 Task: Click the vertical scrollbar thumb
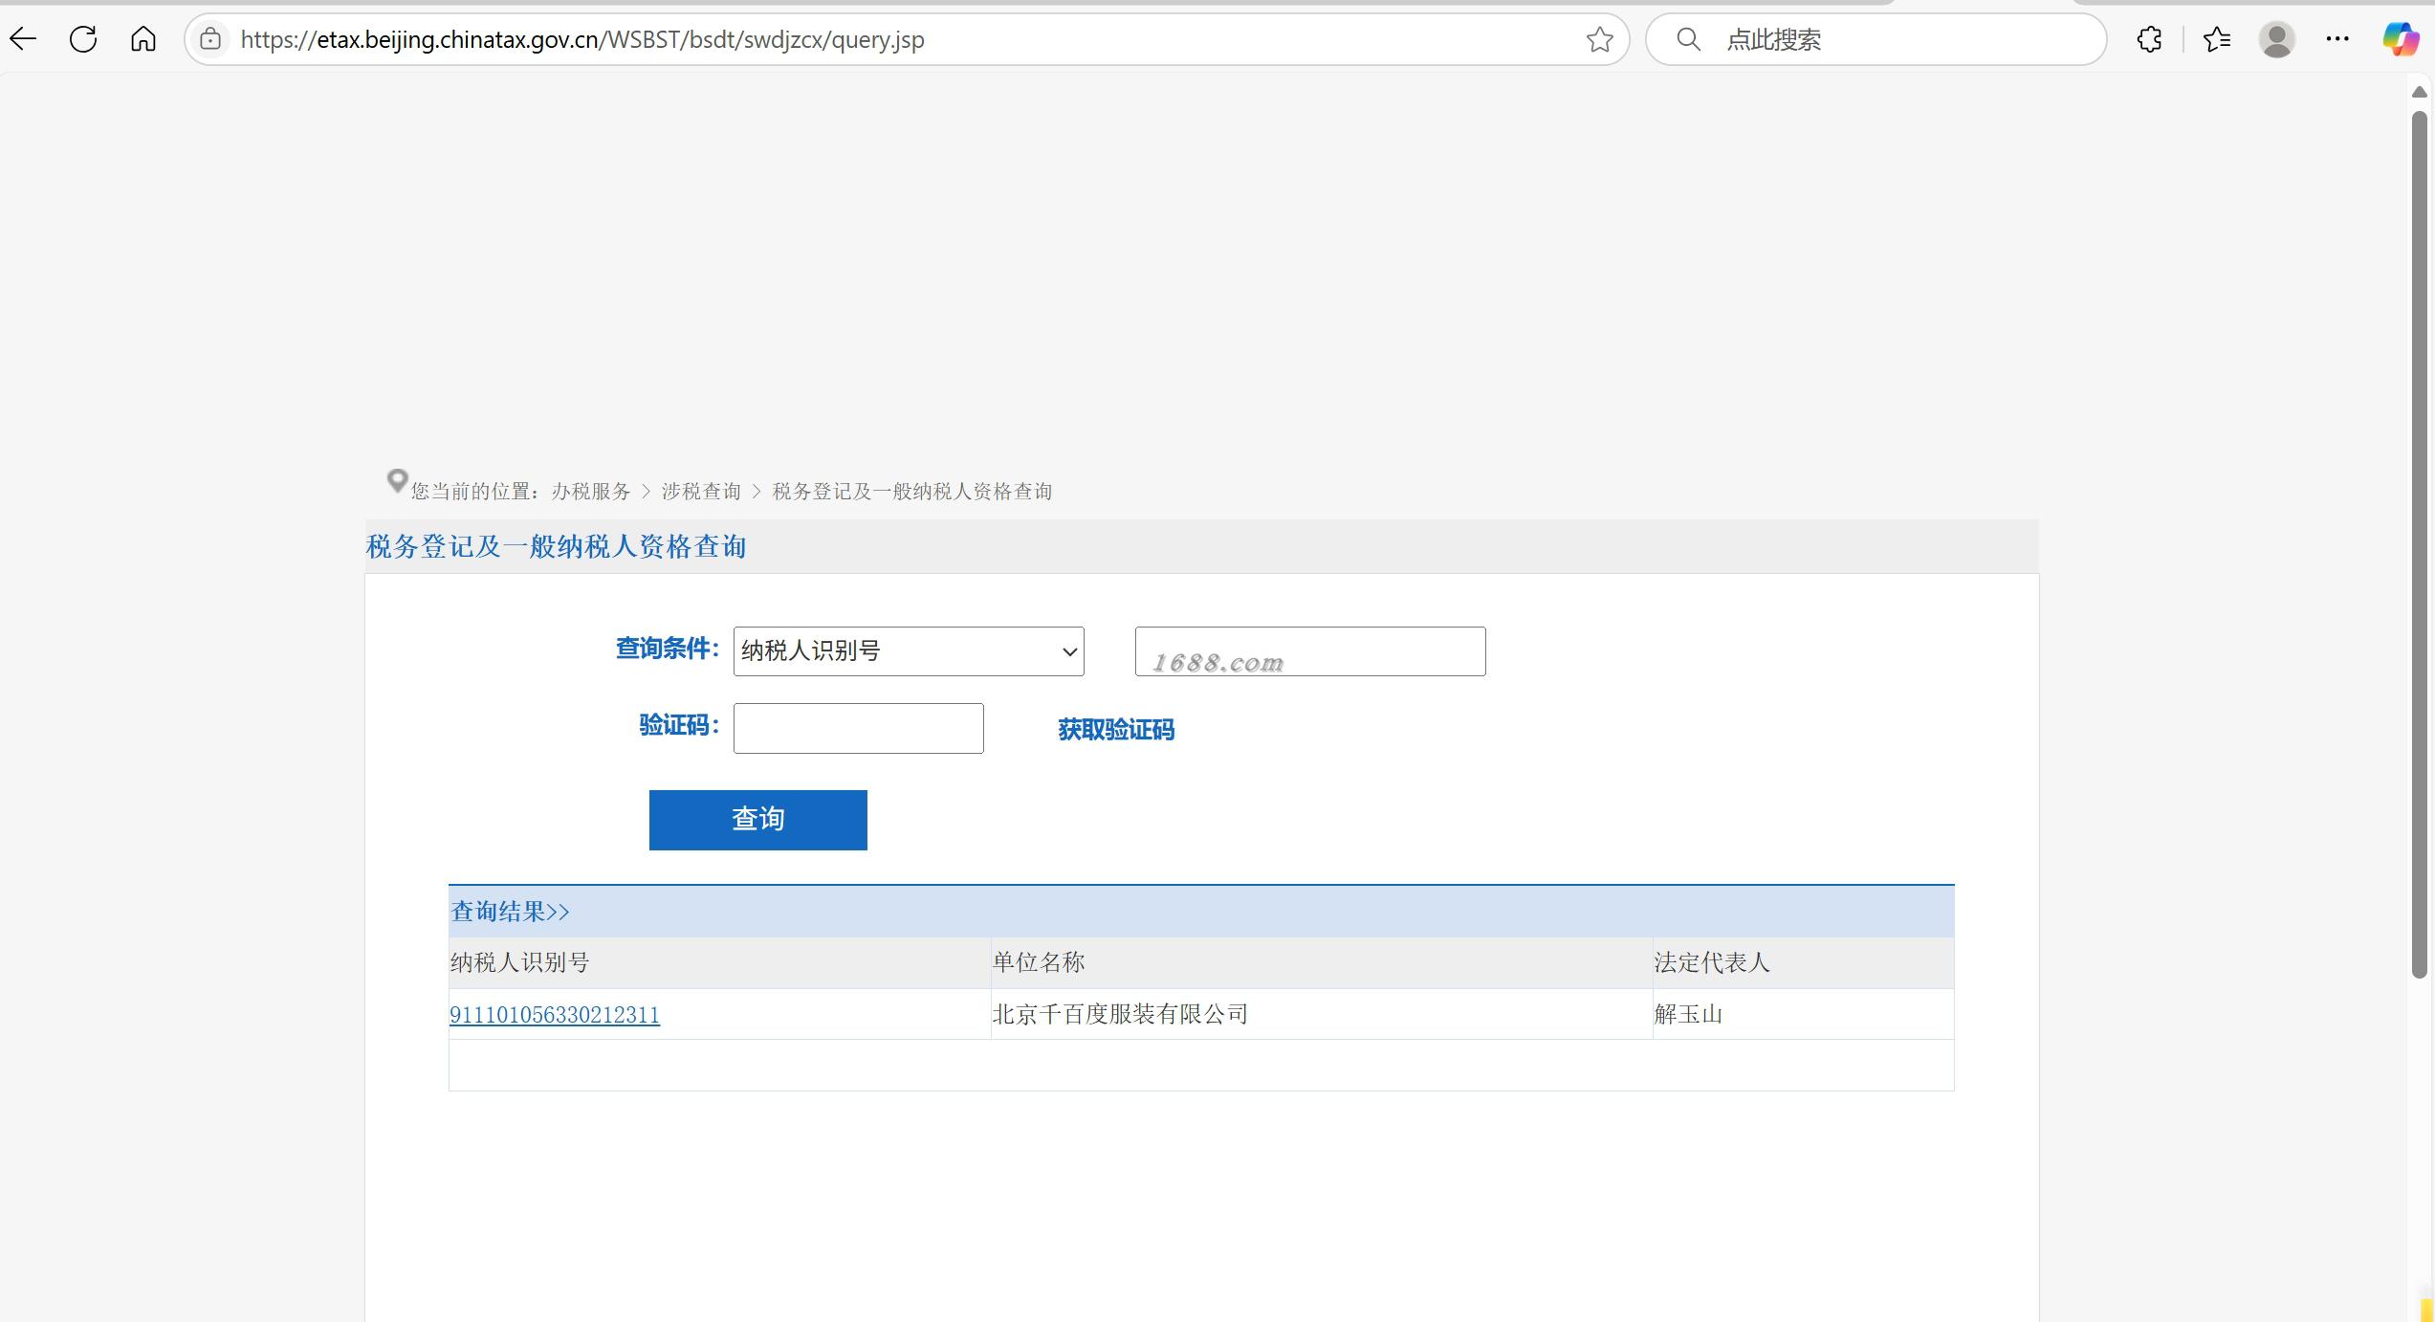pyautogui.click(x=2420, y=545)
